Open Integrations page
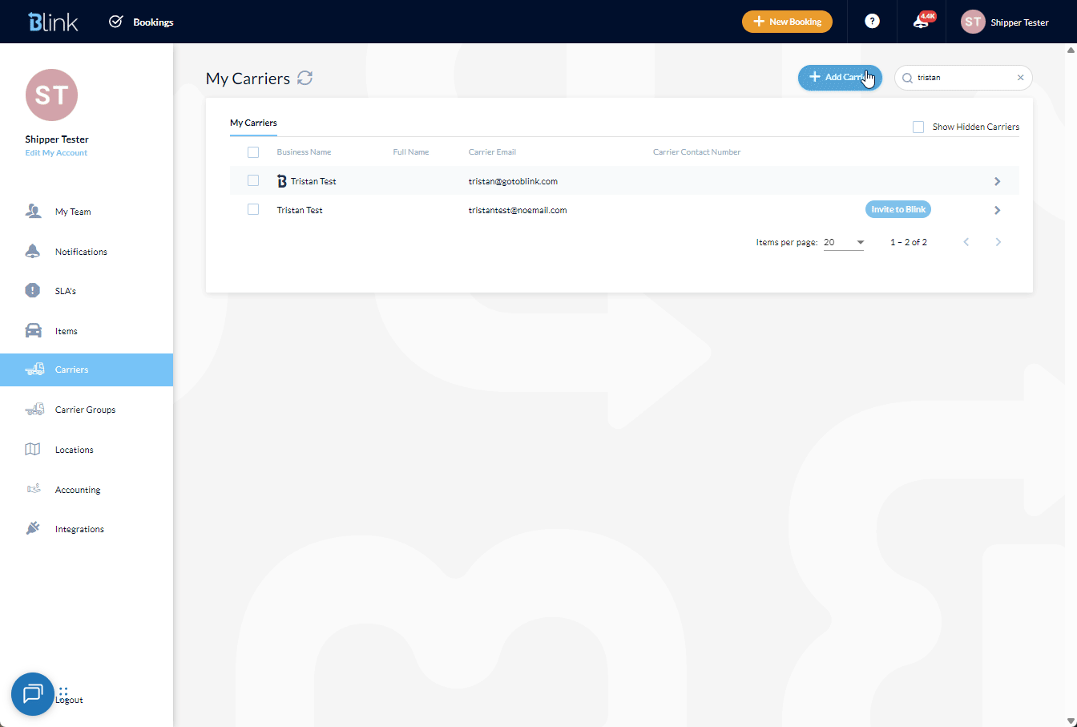This screenshot has height=727, width=1077. tap(79, 529)
